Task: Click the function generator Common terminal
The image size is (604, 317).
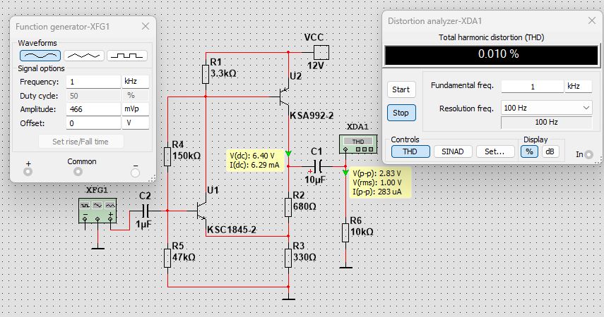Action: 78,172
